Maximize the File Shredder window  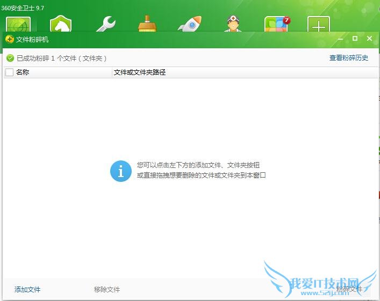pos(355,39)
